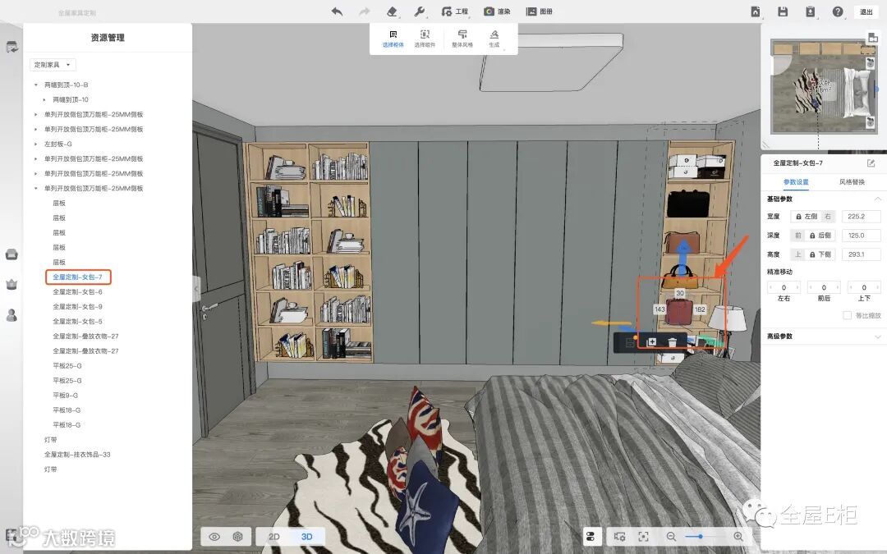Click the redo arrow icon
The image size is (887, 554).
pos(365,11)
